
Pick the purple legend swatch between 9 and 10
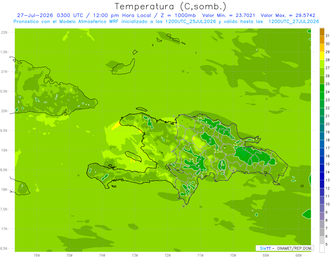click(322, 208)
